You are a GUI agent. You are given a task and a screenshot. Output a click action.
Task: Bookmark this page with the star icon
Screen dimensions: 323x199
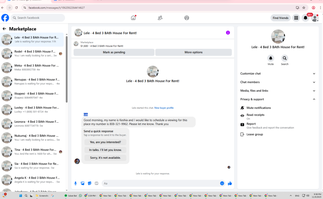coord(304,8)
